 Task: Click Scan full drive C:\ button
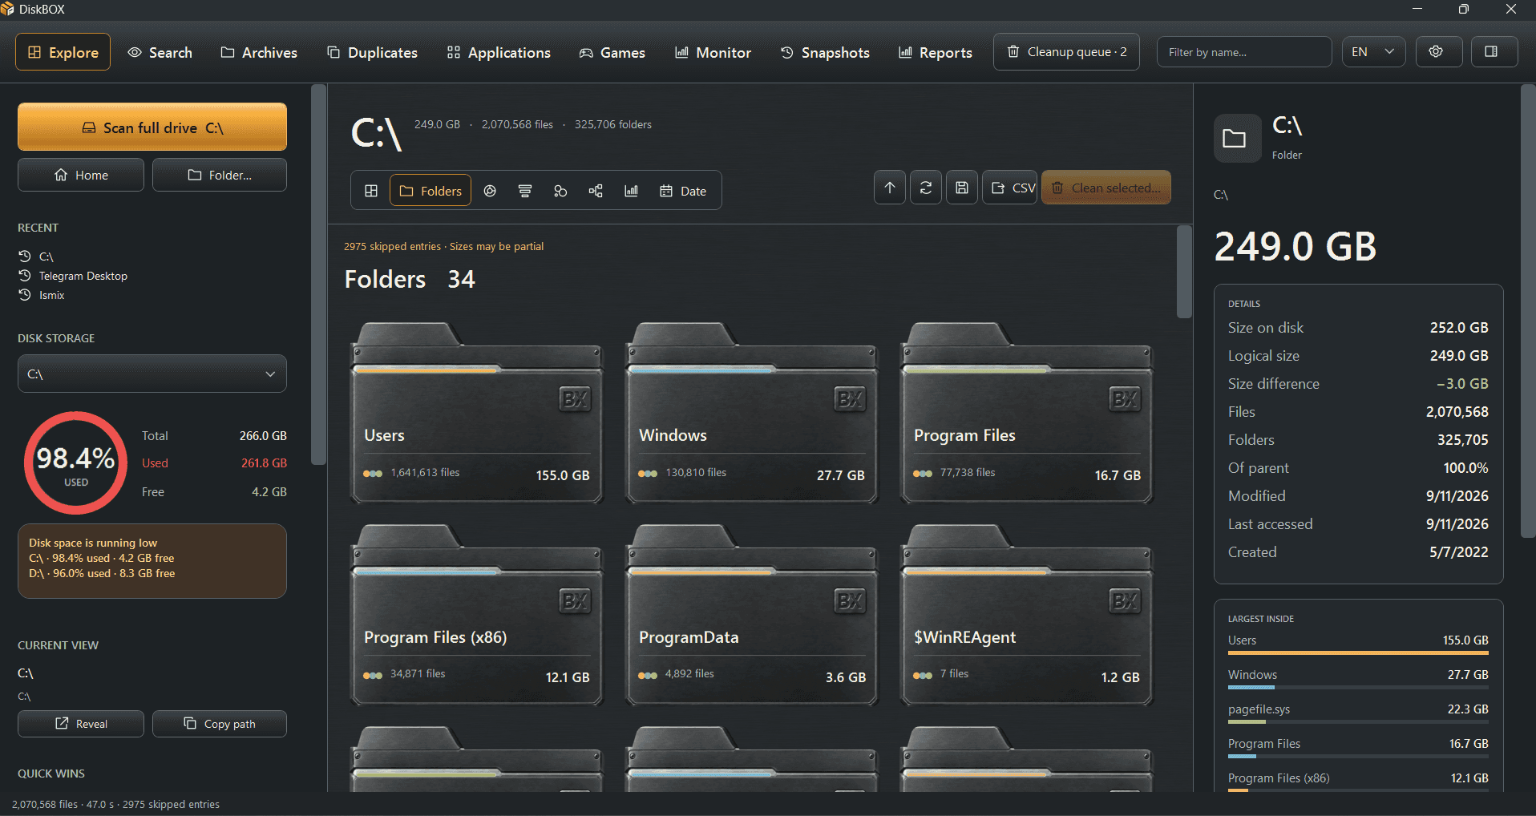tap(152, 127)
